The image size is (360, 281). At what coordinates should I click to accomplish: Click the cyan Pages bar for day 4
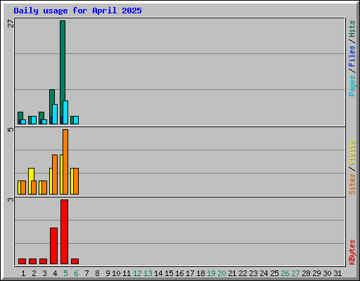click(55, 114)
